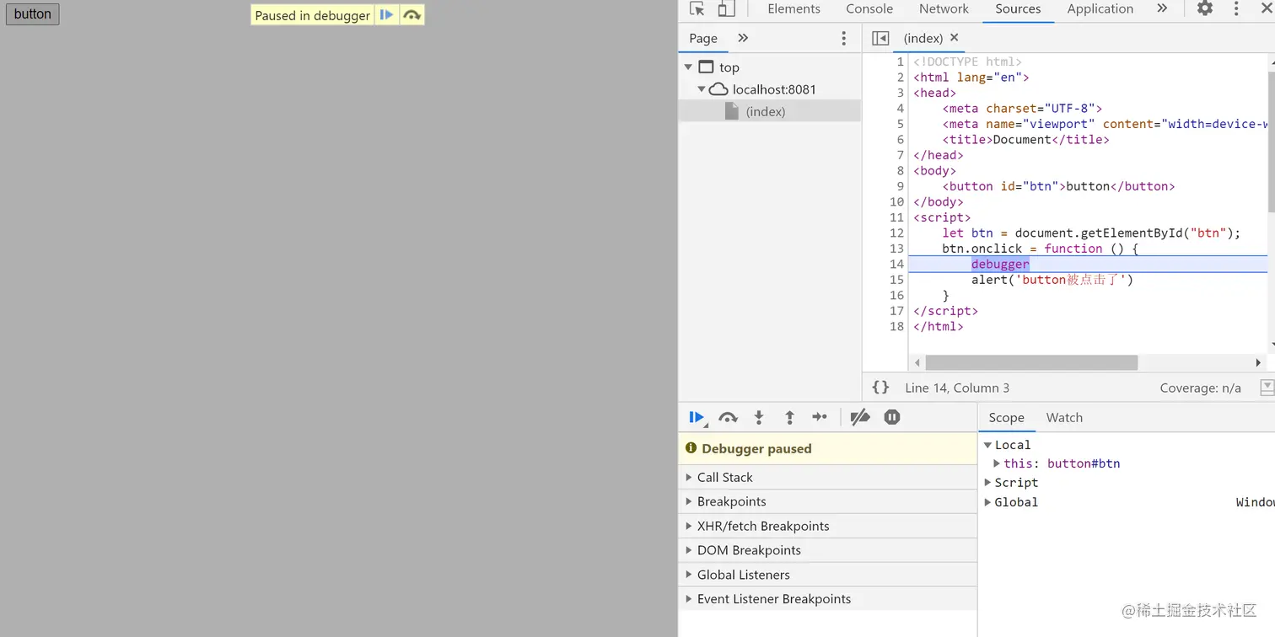
Task: Click the debugger keyword on line 14
Action: click(1000, 264)
